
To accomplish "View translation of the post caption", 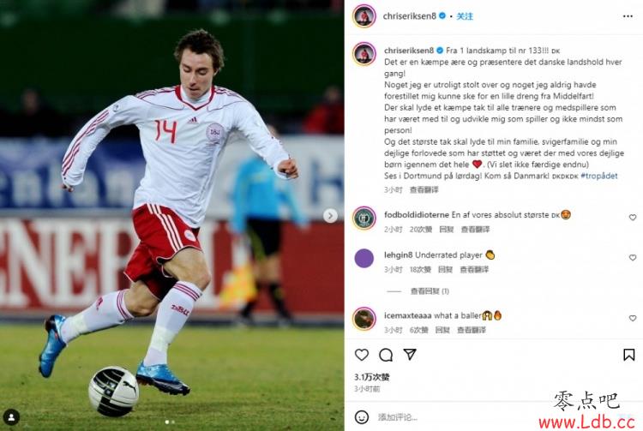I will pyautogui.click(x=424, y=189).
